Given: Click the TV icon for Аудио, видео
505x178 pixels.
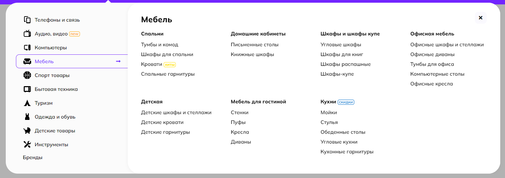Looking at the screenshot, I should (27, 34).
